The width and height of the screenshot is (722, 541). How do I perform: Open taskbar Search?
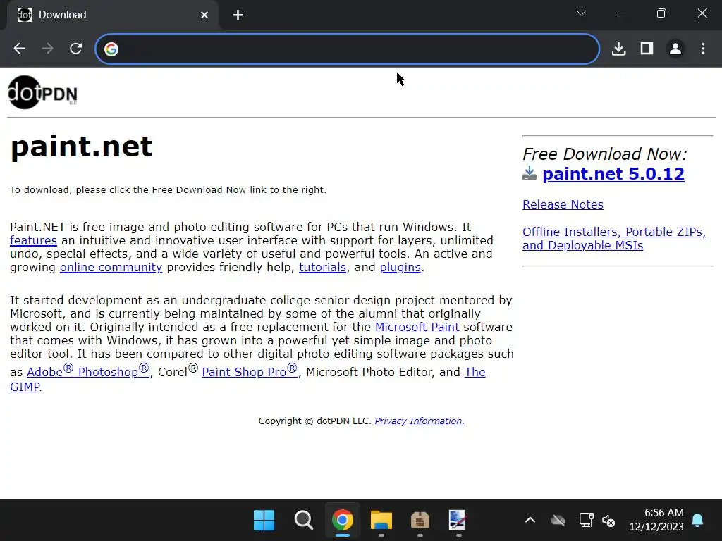click(x=303, y=521)
